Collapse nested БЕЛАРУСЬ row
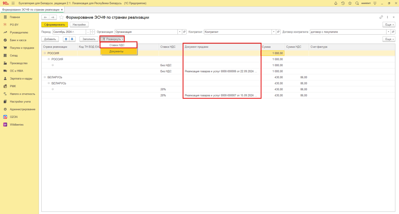Viewport: 399px width, 214px height. (49, 83)
